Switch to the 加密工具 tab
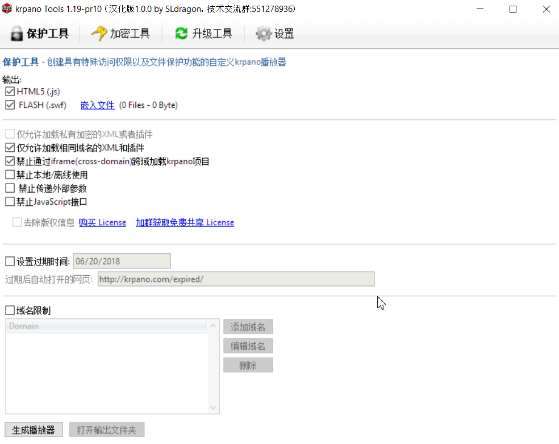The image size is (559, 444). [x=120, y=34]
